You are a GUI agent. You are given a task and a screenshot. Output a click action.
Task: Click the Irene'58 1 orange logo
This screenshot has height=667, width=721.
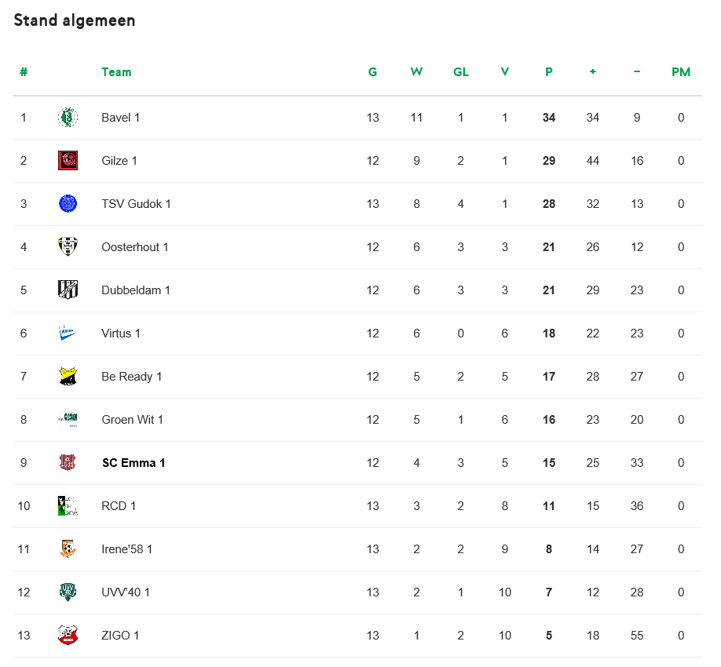pos(68,549)
